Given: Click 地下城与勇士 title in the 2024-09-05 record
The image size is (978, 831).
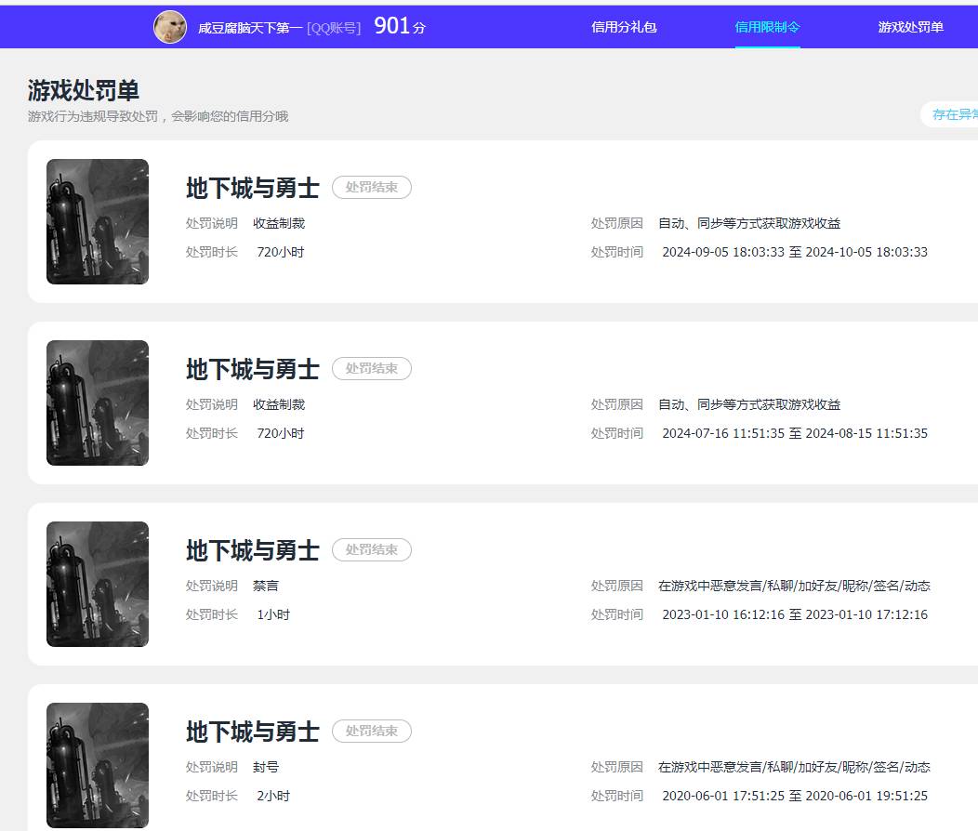Looking at the screenshot, I should point(252,188).
